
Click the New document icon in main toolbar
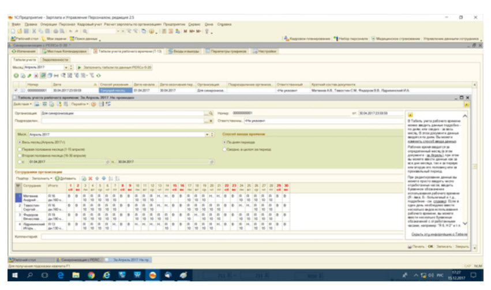coord(13,31)
